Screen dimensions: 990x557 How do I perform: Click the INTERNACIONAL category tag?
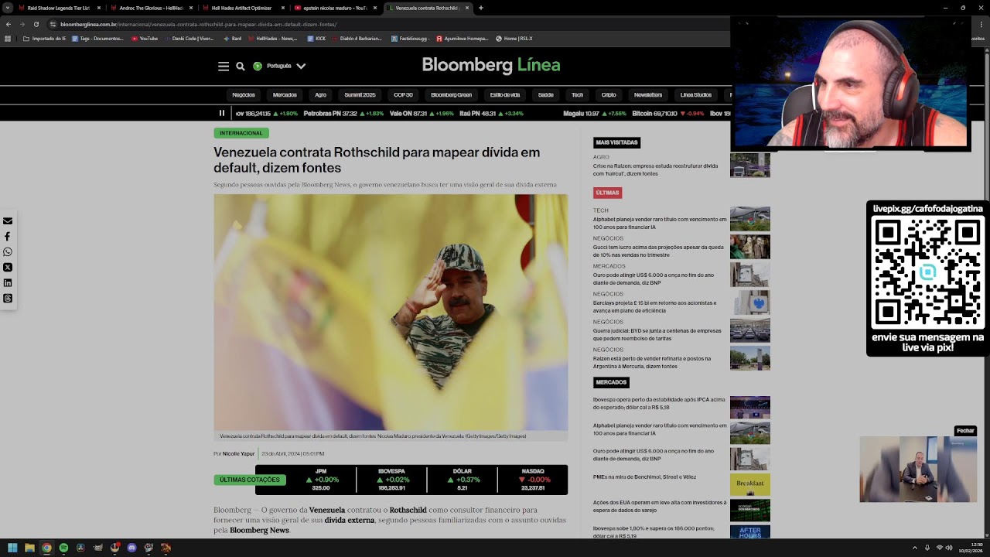tap(241, 133)
